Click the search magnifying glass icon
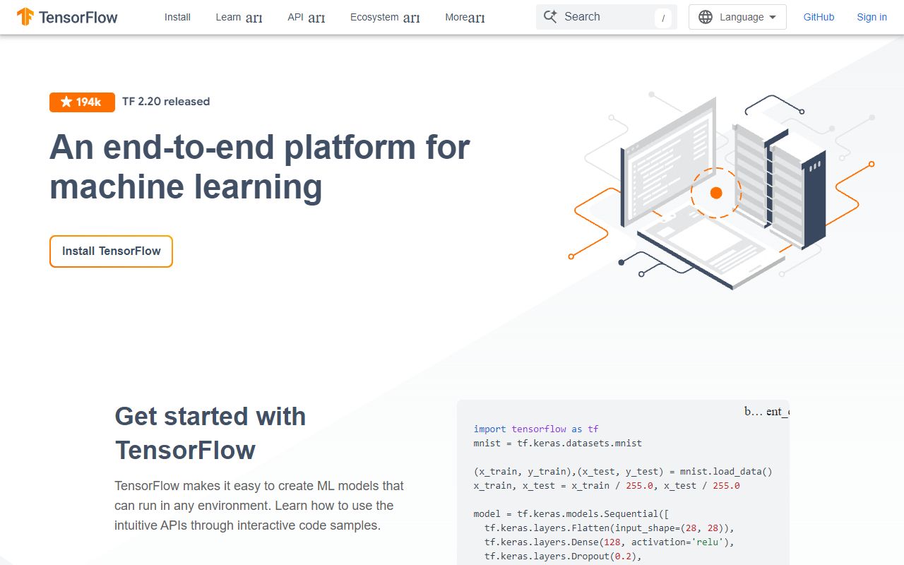Viewport: 904px width, 565px height. (x=550, y=16)
